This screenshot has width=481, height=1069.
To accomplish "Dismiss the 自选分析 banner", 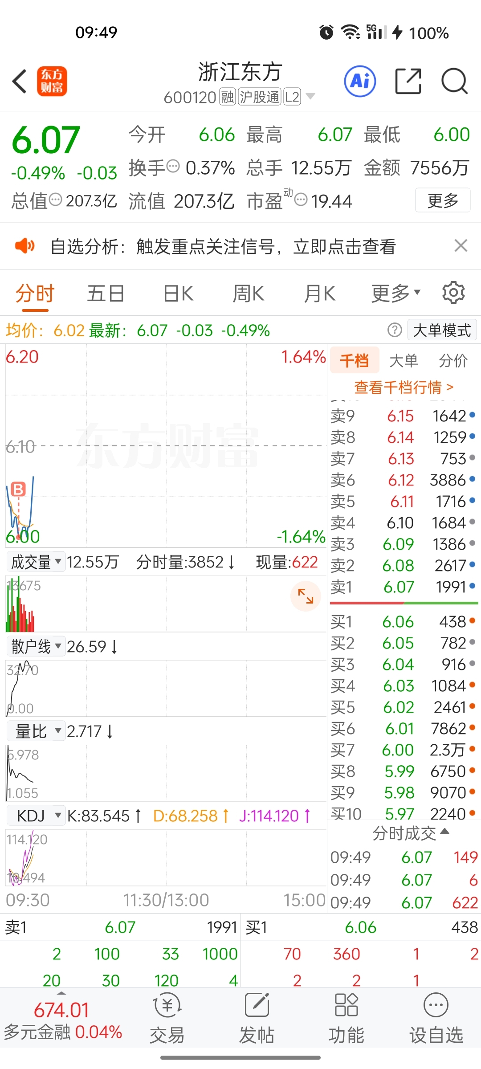I will click(x=461, y=245).
